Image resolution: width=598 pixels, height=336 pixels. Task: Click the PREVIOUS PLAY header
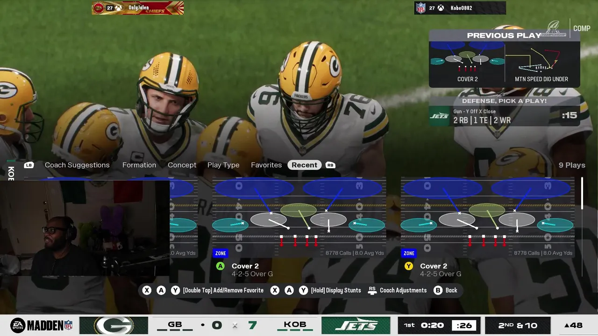click(504, 35)
